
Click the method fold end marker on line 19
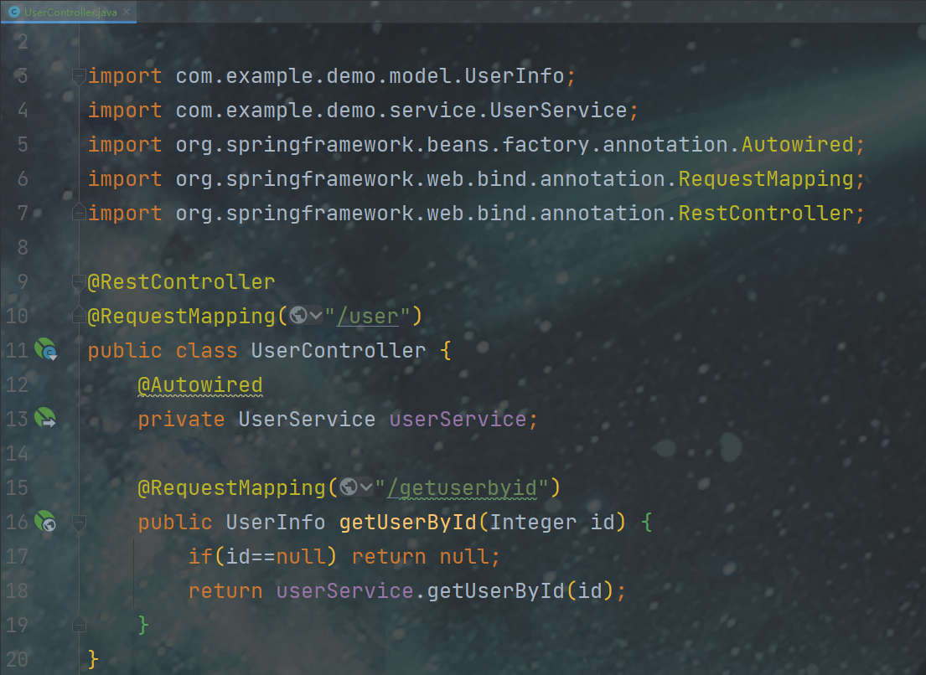pyautogui.click(x=79, y=624)
